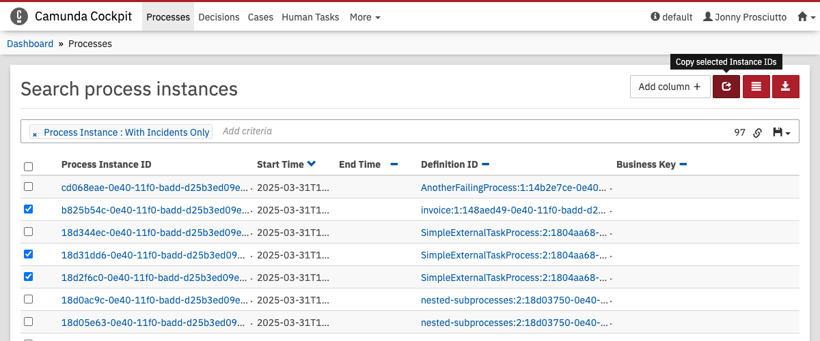Open the More navigation dropdown

pos(365,17)
